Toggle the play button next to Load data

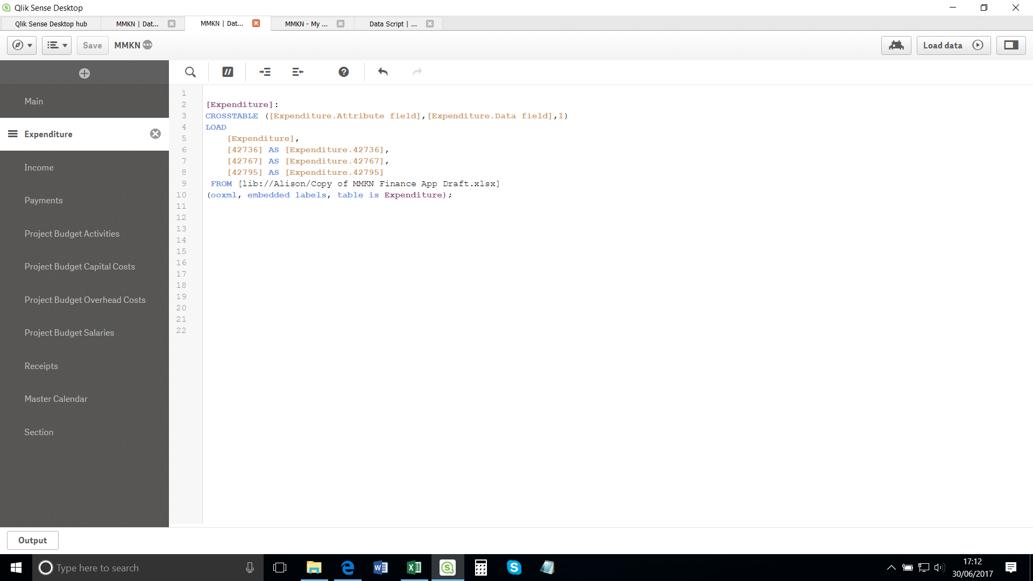click(978, 45)
